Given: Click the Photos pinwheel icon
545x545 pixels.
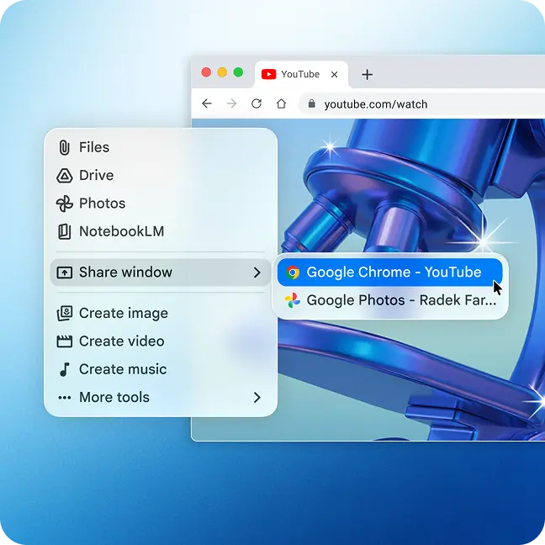Looking at the screenshot, I should point(64,204).
